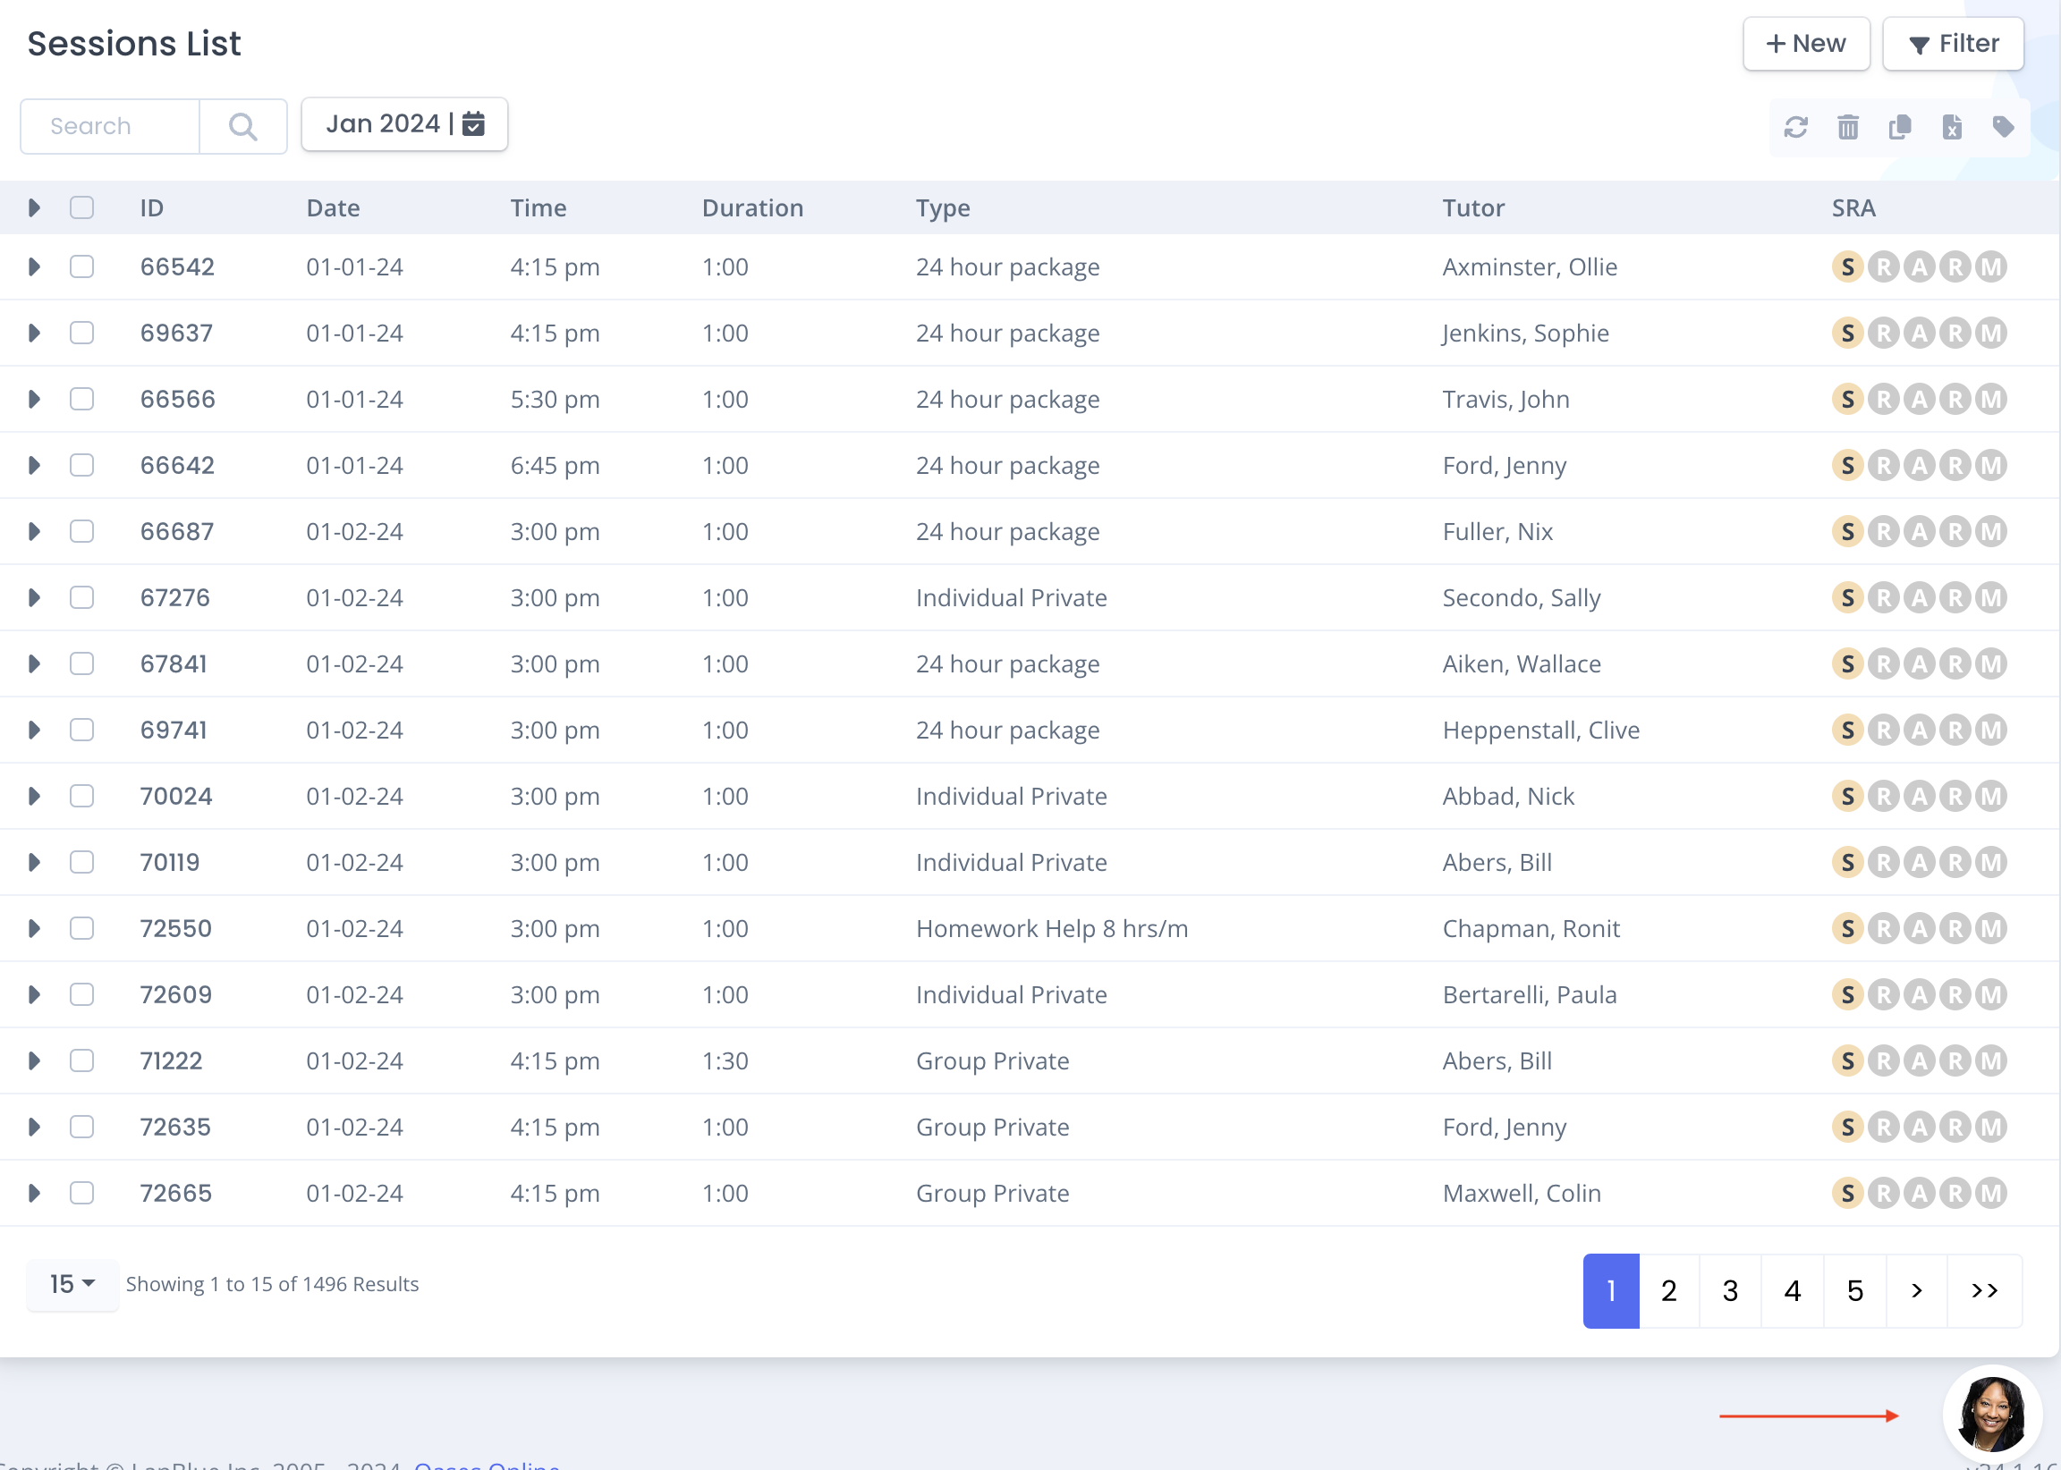Click the export to Excel icon
This screenshot has width=2061, height=1470.
coord(1952,127)
